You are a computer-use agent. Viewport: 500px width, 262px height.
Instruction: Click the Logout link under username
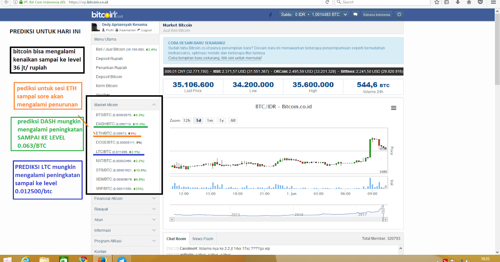[145, 30]
